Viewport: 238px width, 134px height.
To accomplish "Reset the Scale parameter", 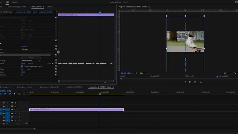I will [x=56, y=72].
